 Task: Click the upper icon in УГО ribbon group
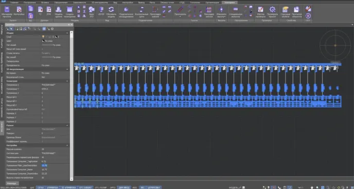(x=308, y=9)
